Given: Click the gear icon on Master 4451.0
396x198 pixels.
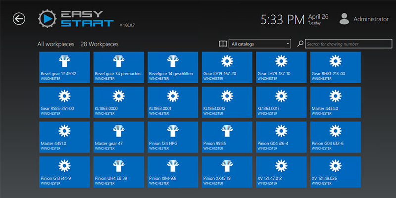Looking at the screenshot, I should point(64,131).
